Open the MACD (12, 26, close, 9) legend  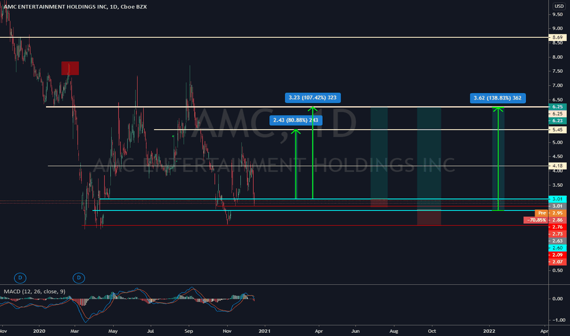point(34,291)
